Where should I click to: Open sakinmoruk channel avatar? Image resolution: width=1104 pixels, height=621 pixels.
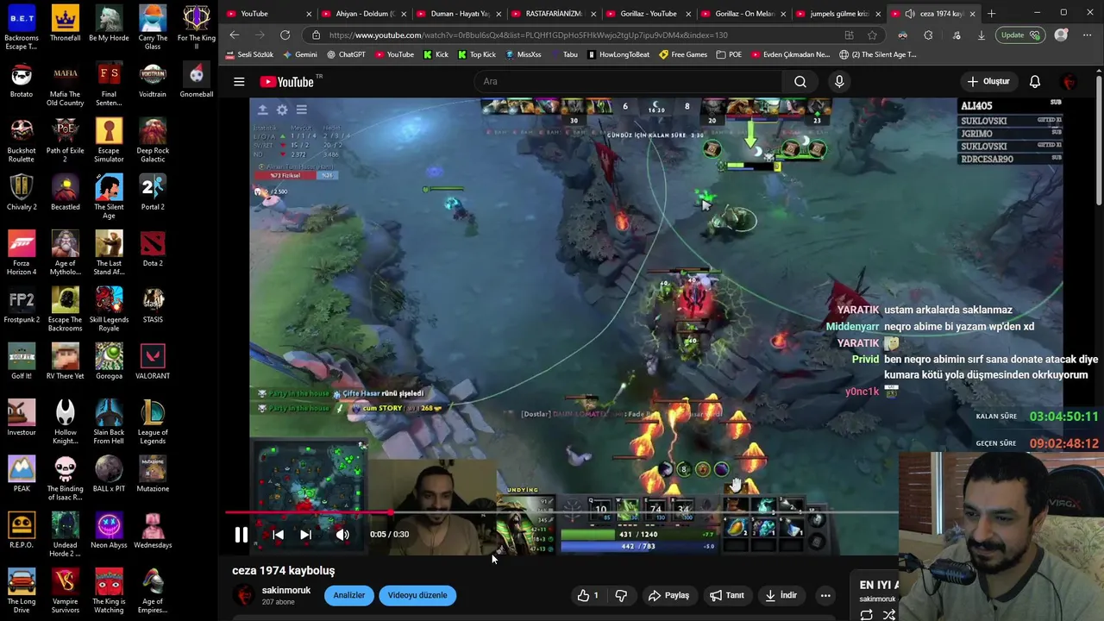tap(245, 595)
